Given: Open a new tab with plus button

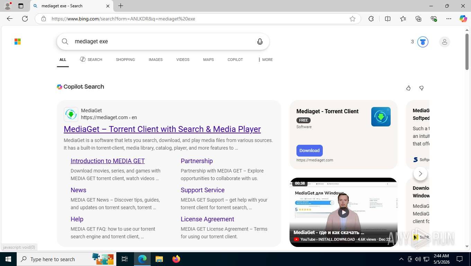Looking at the screenshot, I should coord(121,6).
